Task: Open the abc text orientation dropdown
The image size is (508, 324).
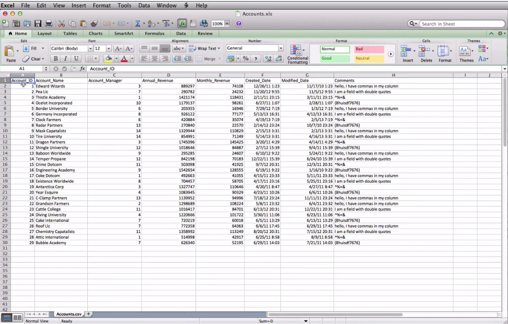Action: 178,48
